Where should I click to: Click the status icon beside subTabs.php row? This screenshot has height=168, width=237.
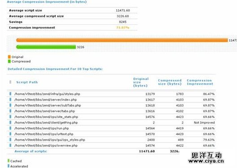pos(10,105)
